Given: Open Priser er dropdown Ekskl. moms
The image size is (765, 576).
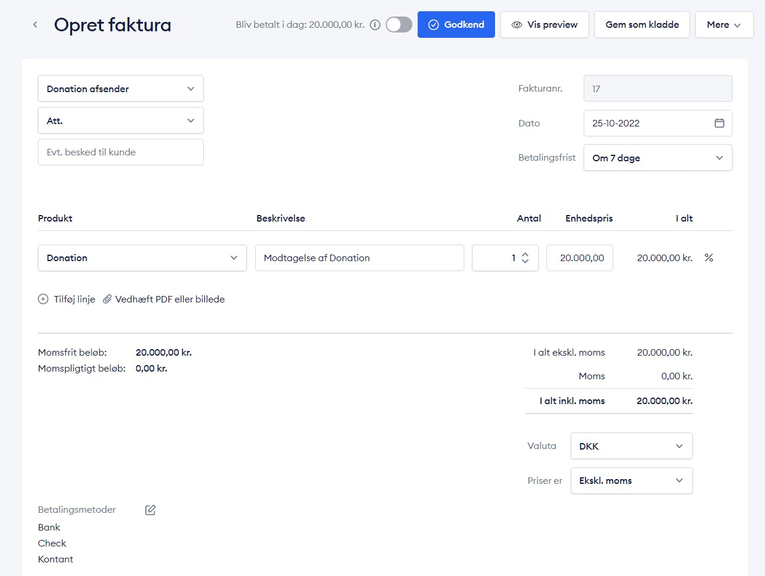Looking at the screenshot, I should pyautogui.click(x=631, y=480).
